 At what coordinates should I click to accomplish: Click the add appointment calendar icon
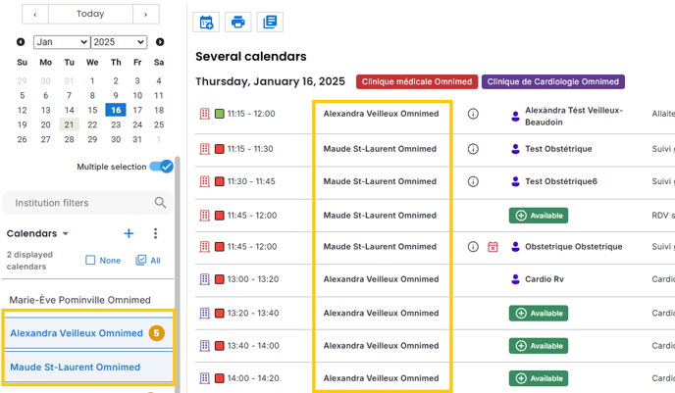pyautogui.click(x=206, y=22)
